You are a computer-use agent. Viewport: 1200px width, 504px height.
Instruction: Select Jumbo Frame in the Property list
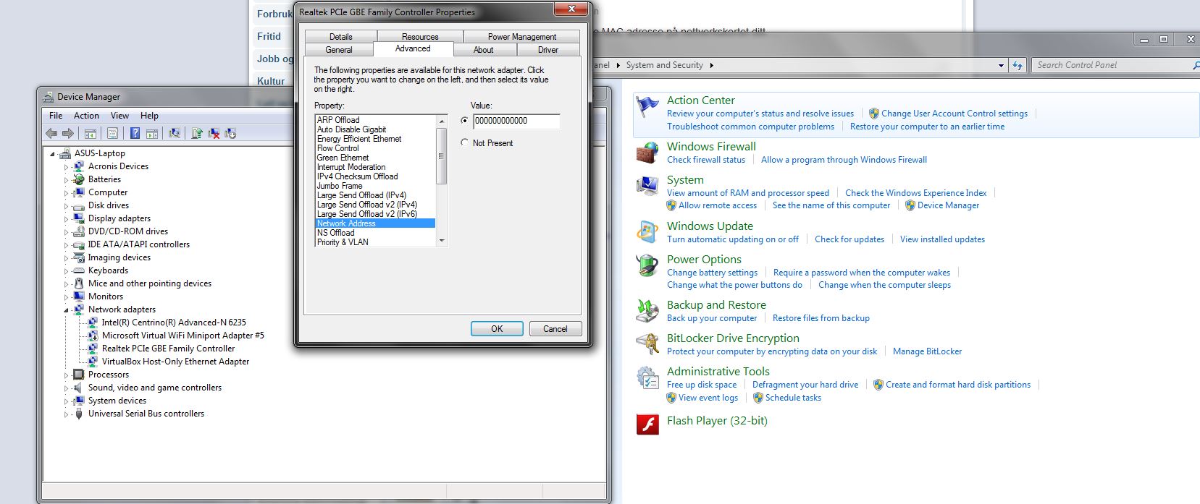click(375, 186)
